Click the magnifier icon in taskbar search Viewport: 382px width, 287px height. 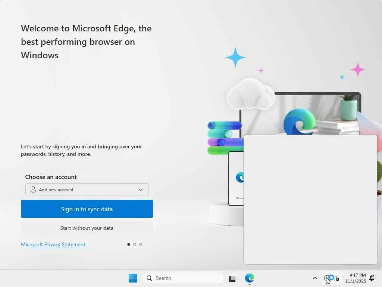tap(149, 278)
